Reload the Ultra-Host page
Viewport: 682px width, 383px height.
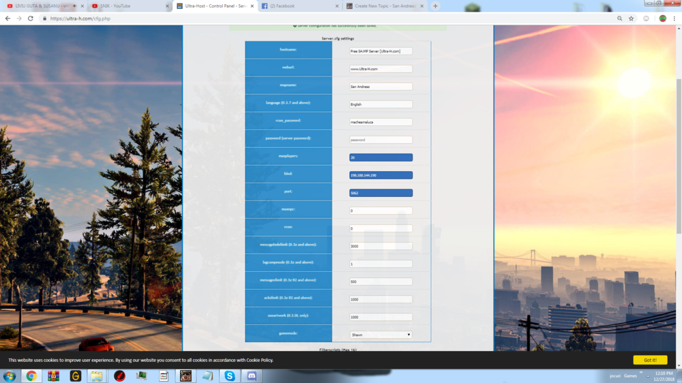(31, 18)
